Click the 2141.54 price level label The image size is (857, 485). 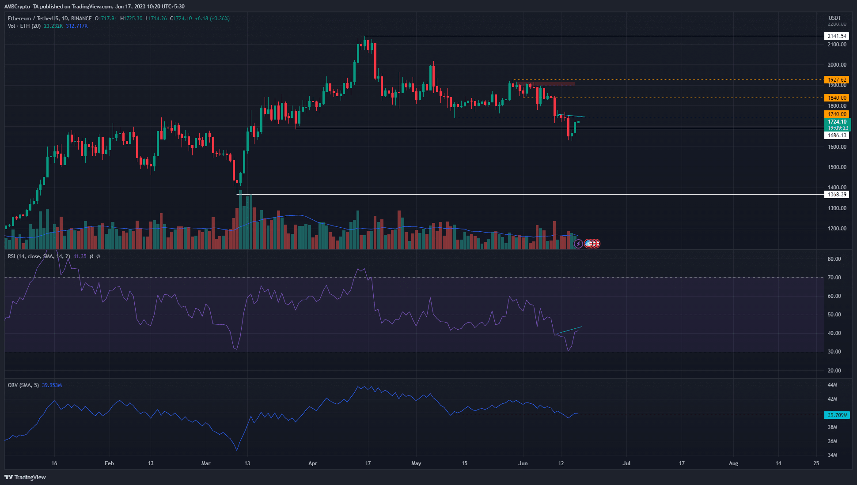click(x=837, y=36)
